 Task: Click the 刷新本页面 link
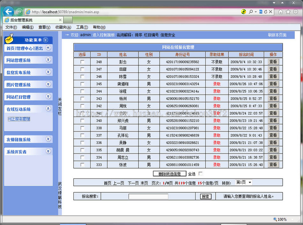[x=277, y=35]
